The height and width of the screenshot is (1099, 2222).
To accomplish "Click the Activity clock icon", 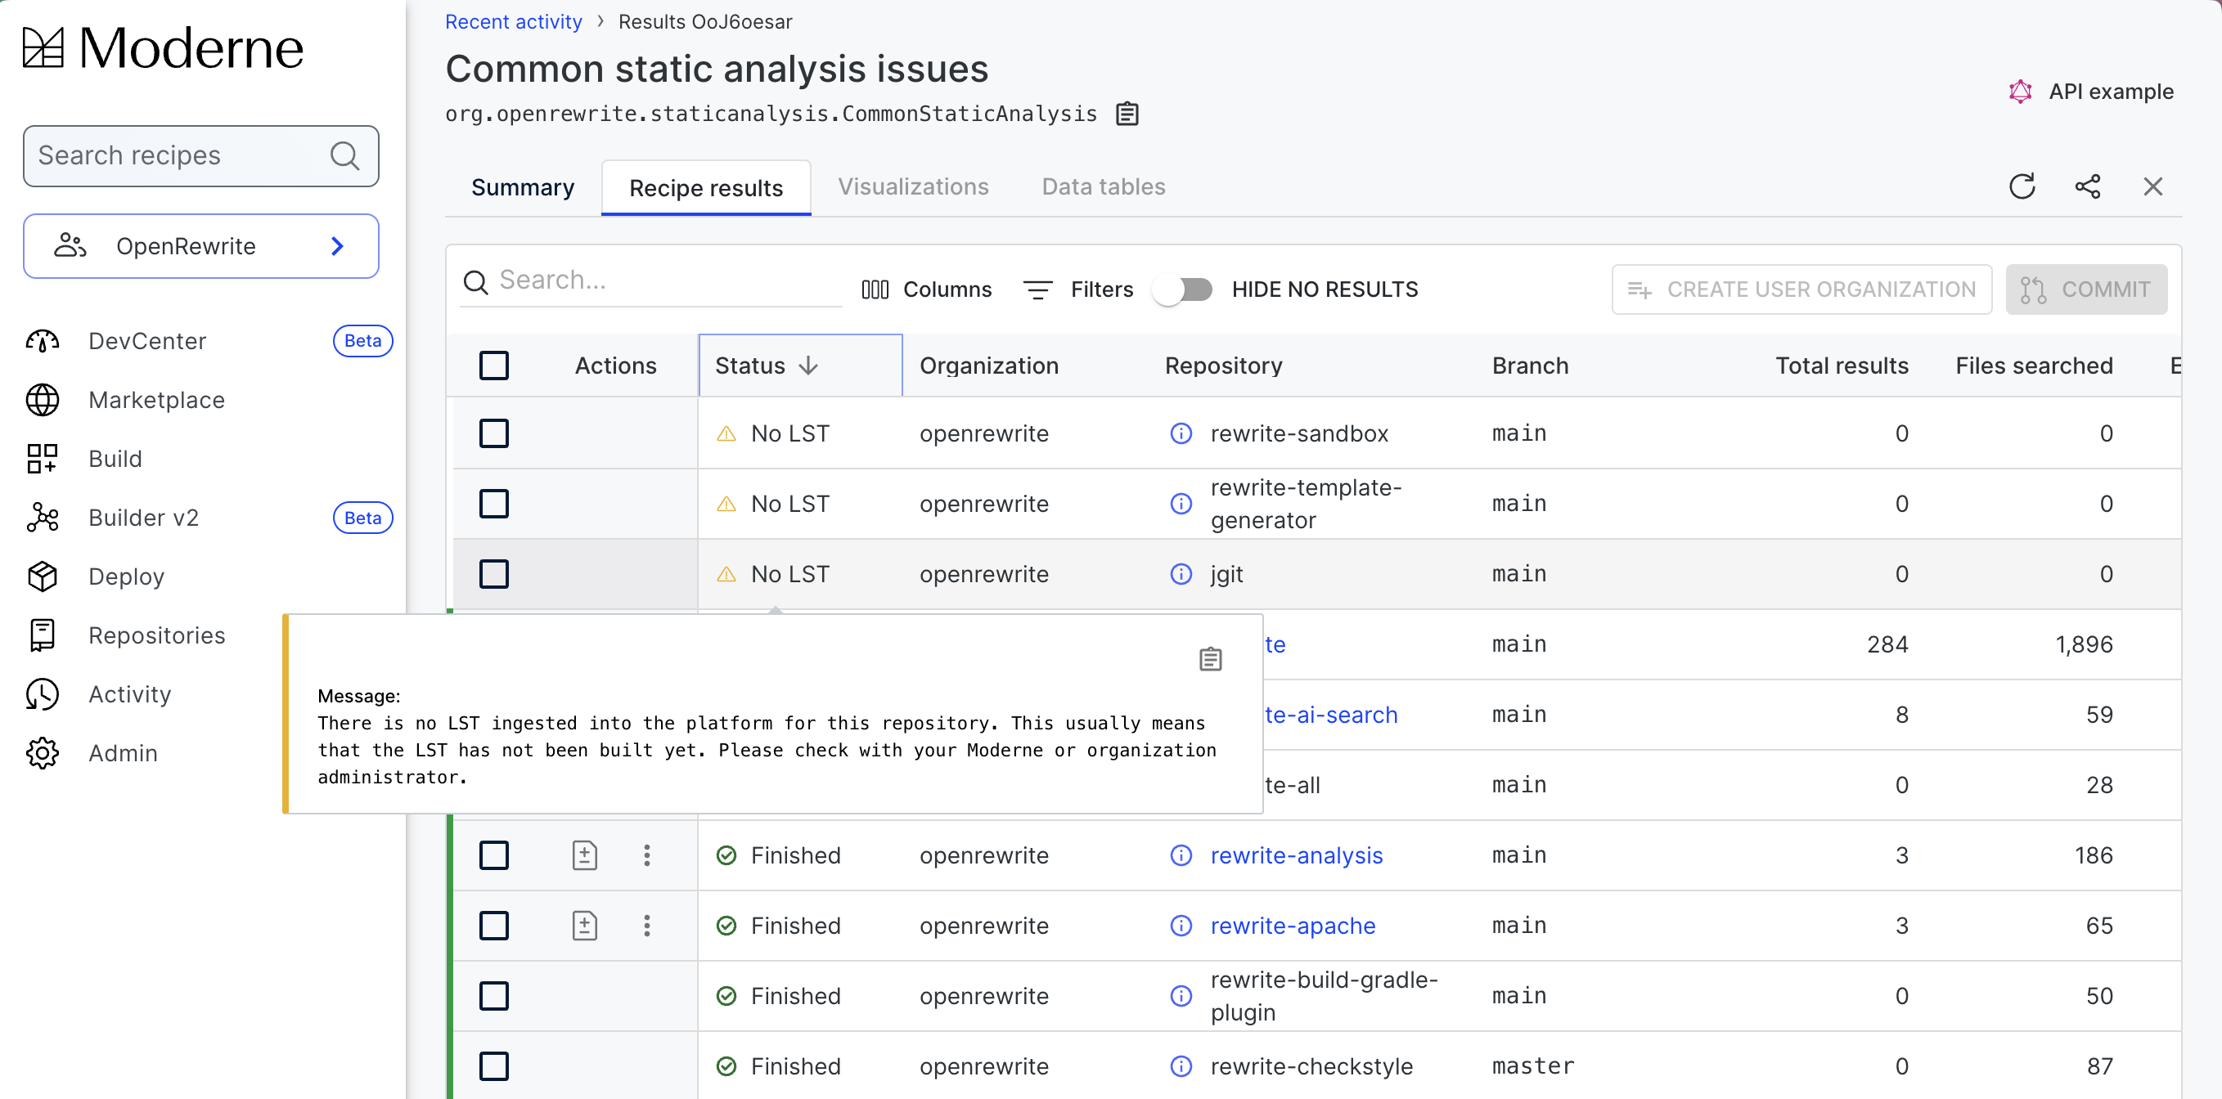I will coord(43,694).
